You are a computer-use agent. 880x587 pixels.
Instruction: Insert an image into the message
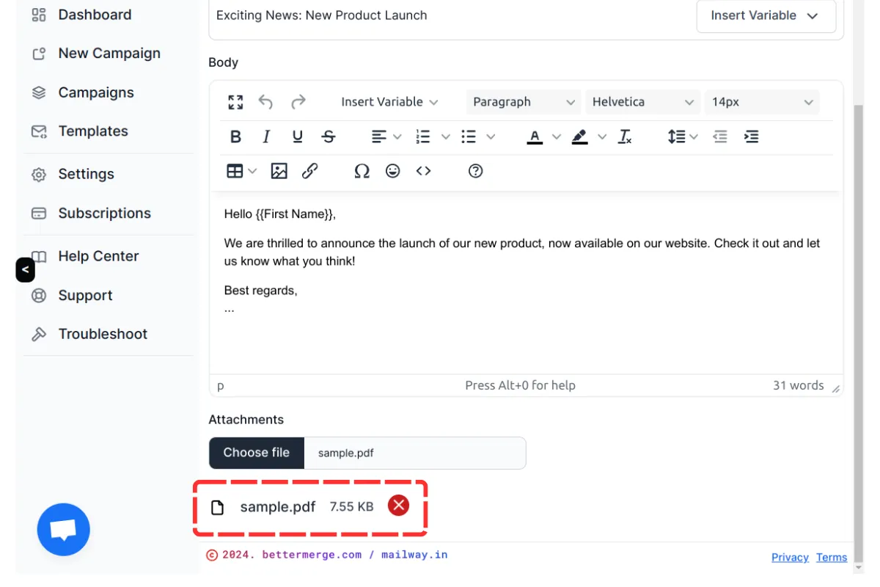pos(279,171)
